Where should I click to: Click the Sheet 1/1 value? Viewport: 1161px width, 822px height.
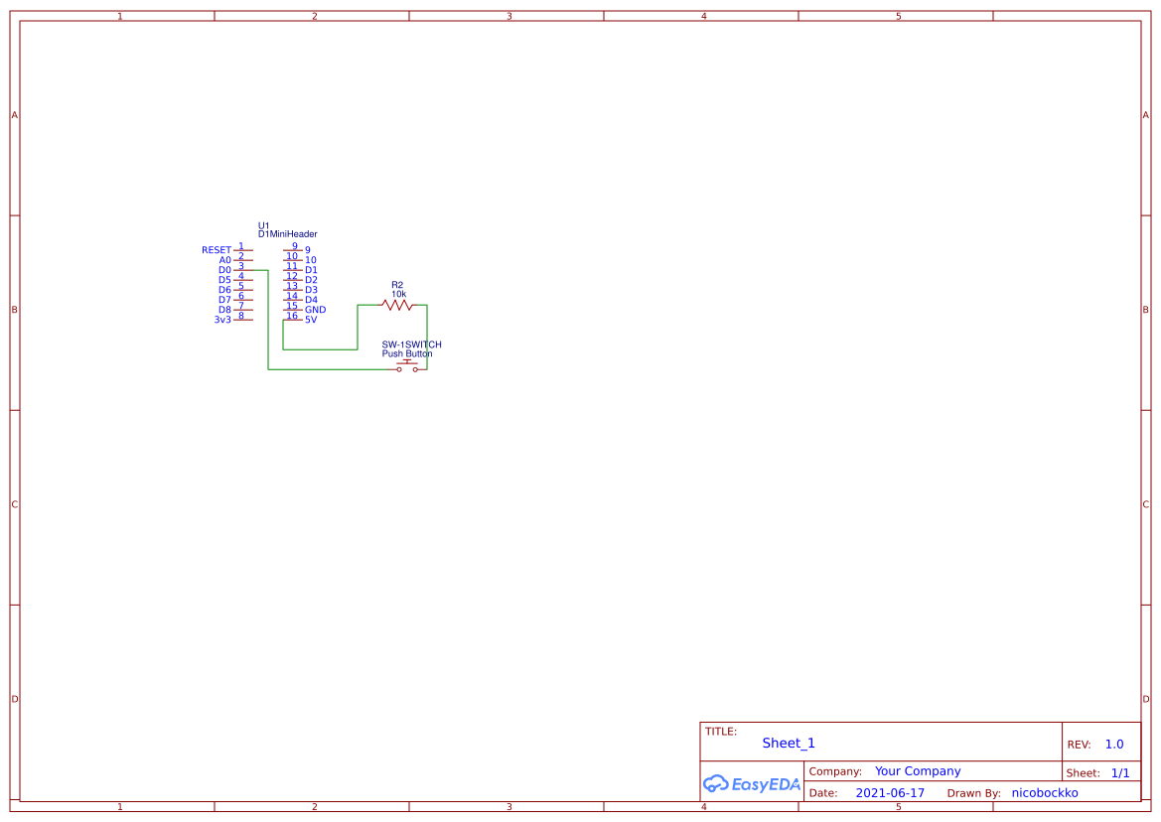click(1121, 772)
